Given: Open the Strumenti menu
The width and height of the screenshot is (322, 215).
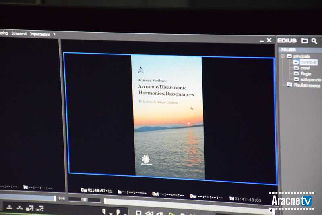Looking at the screenshot, I should click(x=19, y=34).
